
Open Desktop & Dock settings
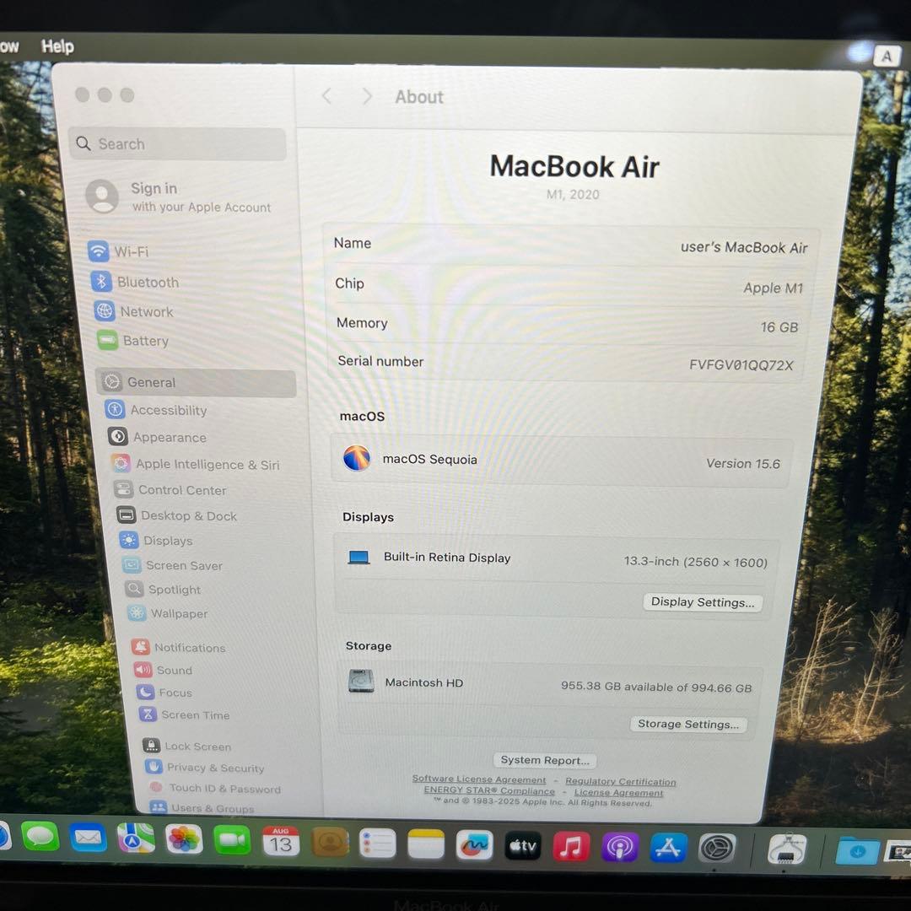click(176, 515)
